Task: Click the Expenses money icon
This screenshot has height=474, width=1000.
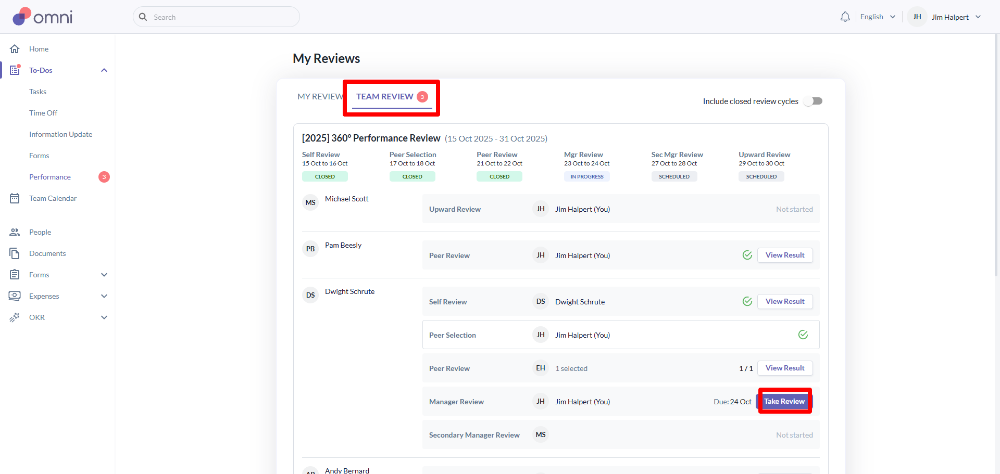Action: click(15, 296)
